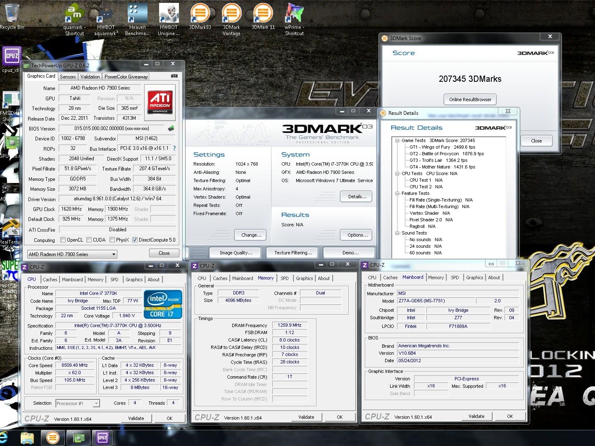Image resolution: width=595 pixels, height=446 pixels.
Task: Collapse the Game Tests tree node
Action: click(x=397, y=140)
